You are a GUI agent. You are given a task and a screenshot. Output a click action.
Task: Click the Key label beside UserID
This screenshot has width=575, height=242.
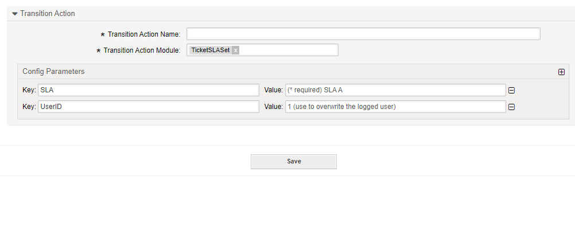tap(29, 107)
